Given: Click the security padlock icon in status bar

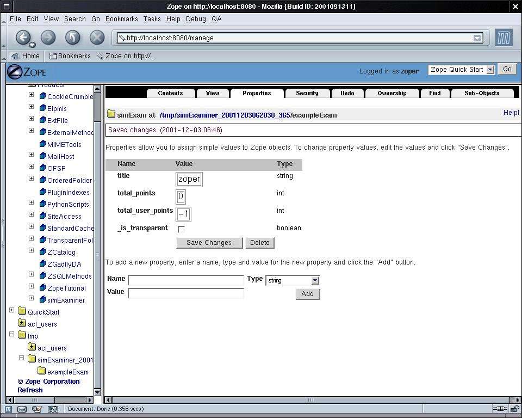Looking at the screenshot, I should (x=515, y=409).
